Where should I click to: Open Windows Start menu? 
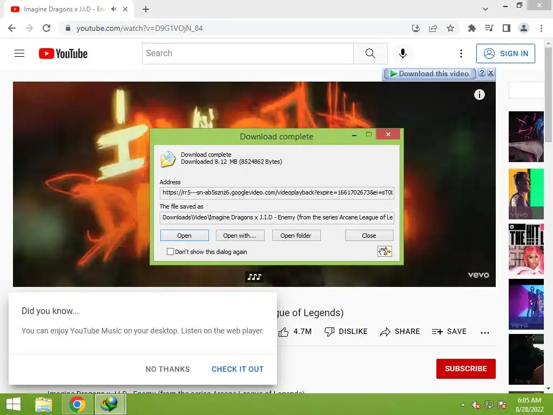pos(14,404)
